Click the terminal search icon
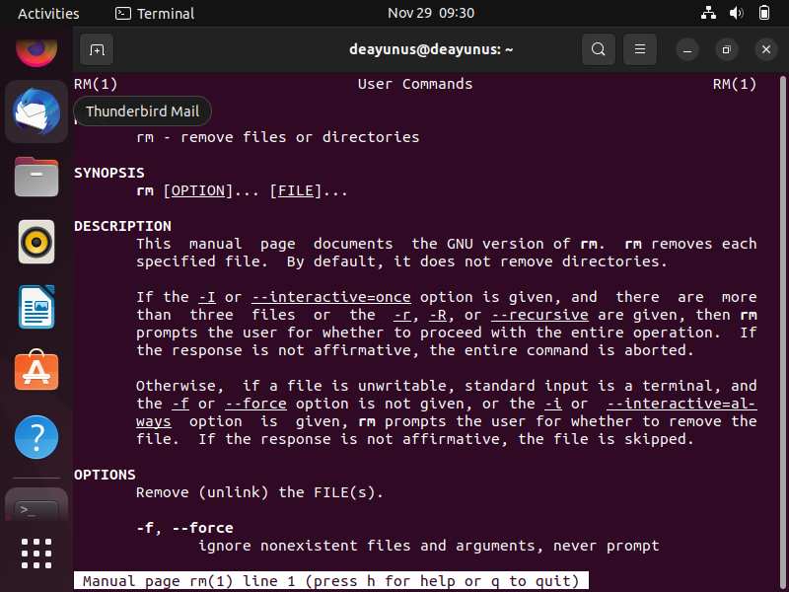Image resolution: width=789 pixels, height=592 pixels. click(x=599, y=49)
